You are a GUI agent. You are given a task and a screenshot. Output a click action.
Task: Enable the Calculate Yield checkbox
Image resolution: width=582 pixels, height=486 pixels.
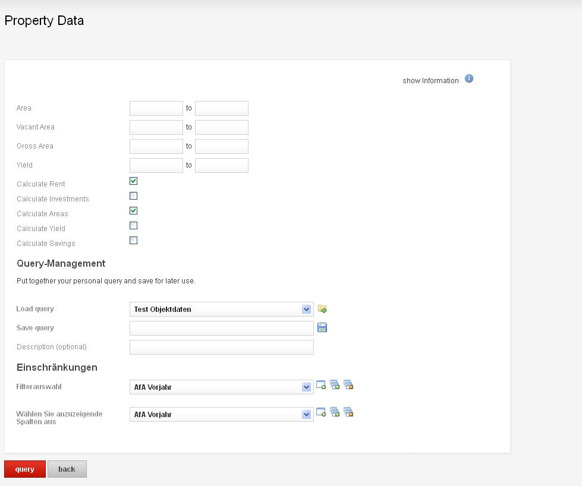point(134,226)
